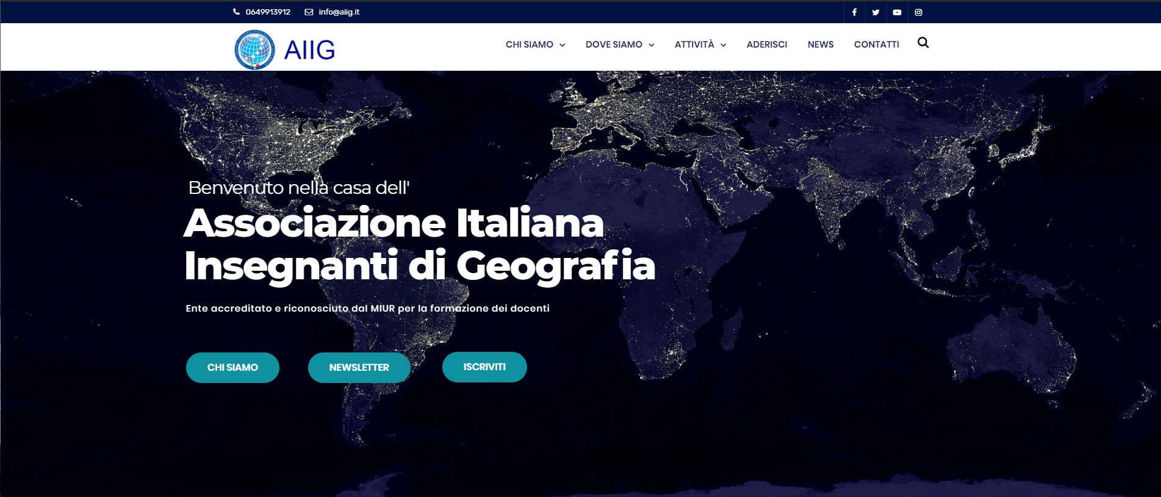Click the phone number 0649913912

(268, 12)
